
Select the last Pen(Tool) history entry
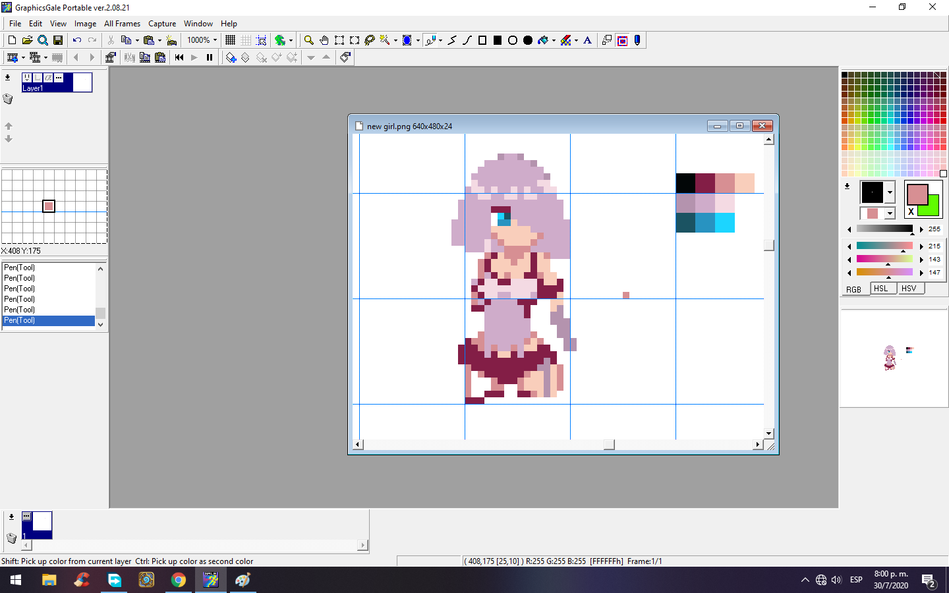pyautogui.click(x=49, y=320)
